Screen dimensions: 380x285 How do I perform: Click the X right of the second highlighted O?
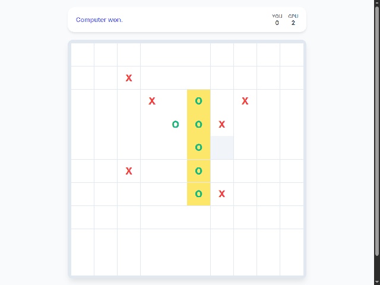221,124
